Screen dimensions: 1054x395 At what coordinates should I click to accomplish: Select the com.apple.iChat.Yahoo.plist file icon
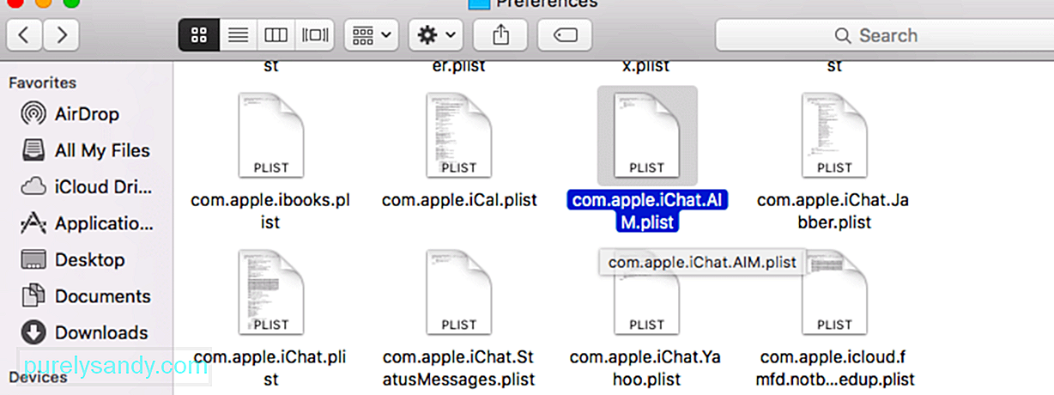pos(647,305)
